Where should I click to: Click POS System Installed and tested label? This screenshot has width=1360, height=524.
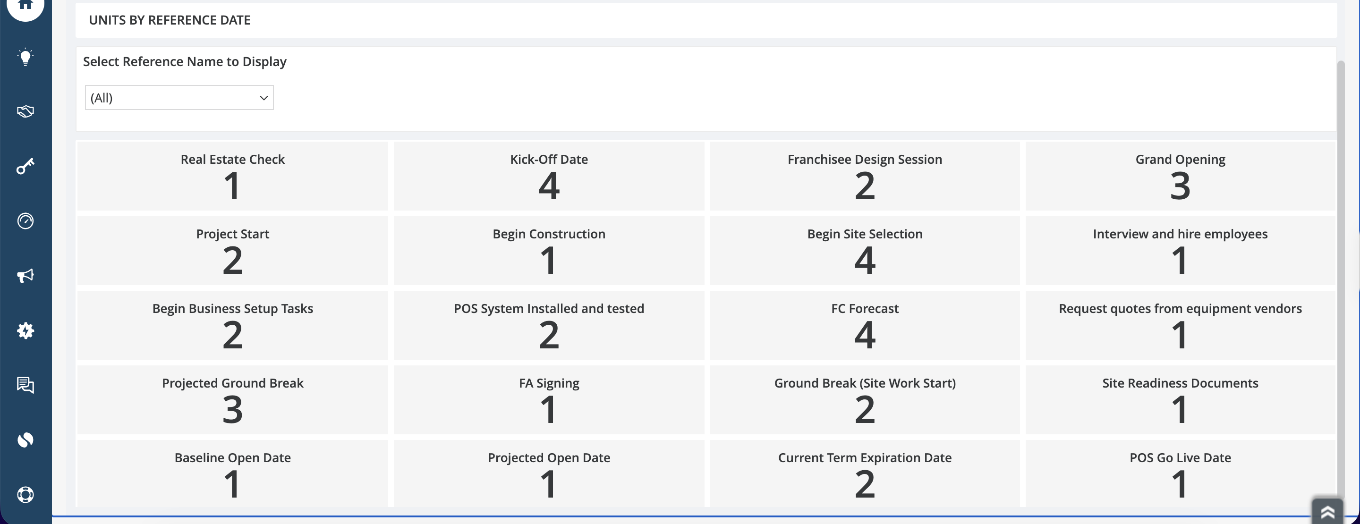click(549, 308)
